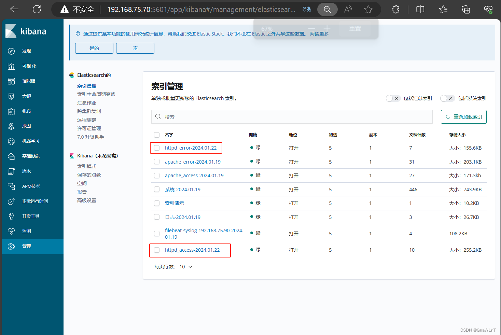The width and height of the screenshot is (501, 335).
Task: Open the filebeat-syslog-192.168.75.90 index link
Action: [x=204, y=234]
